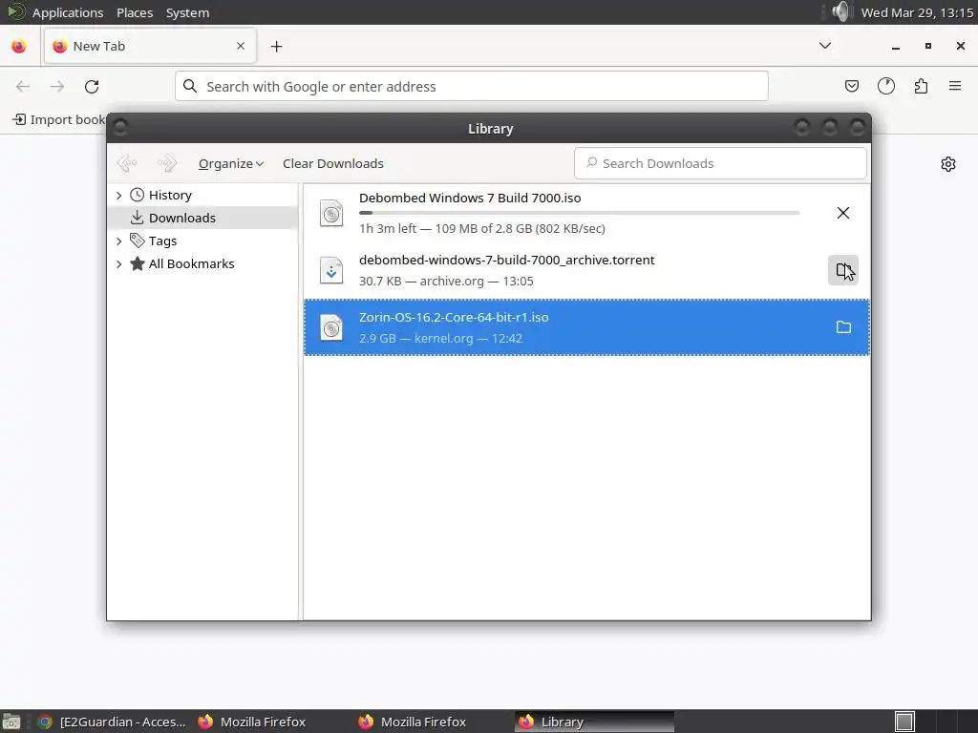The width and height of the screenshot is (978, 733).
Task: Open Firefox hamburger application menu
Action: (x=955, y=86)
